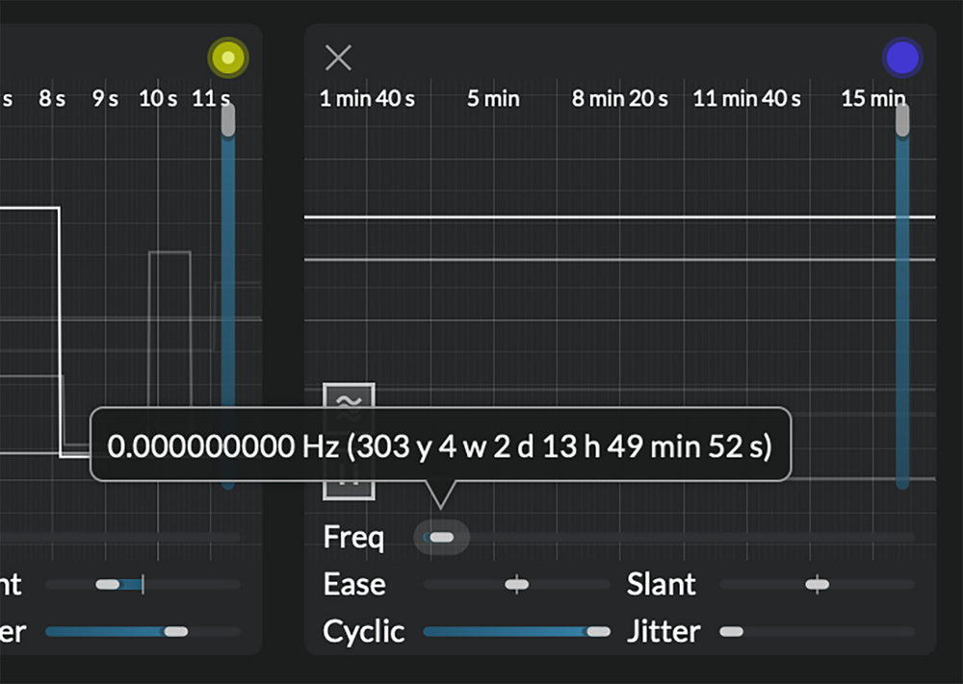
Task: Click the left panel's bottom slider handle
Action: [175, 632]
